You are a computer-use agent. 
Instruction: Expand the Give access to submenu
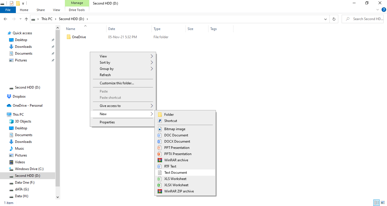pos(110,106)
